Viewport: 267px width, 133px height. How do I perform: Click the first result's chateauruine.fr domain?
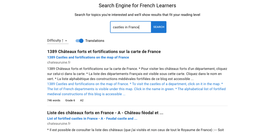coord(59,62)
